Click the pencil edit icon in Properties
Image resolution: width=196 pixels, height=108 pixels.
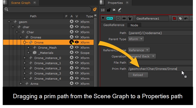(x=119, y=10)
